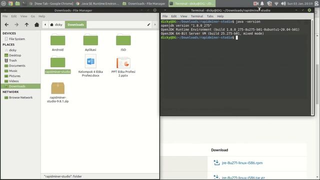The image size is (320, 180).
Task: Launch file manager from the panel launcher
Action: click(17, 3)
